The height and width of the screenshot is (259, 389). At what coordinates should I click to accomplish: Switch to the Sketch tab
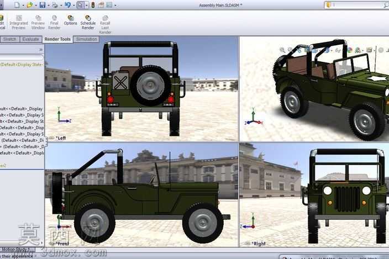pyautogui.click(x=10, y=39)
